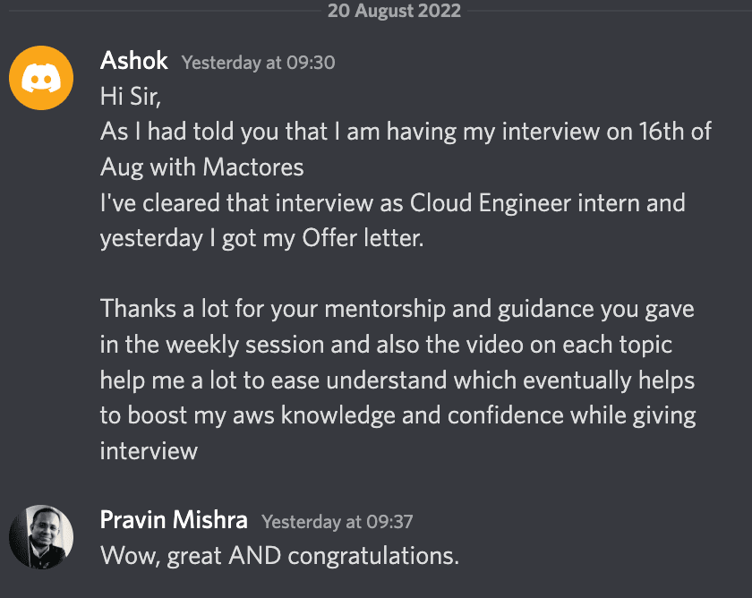Image resolution: width=752 pixels, height=598 pixels.
Task: Click the Pravin Mishra username
Action: coord(175,520)
